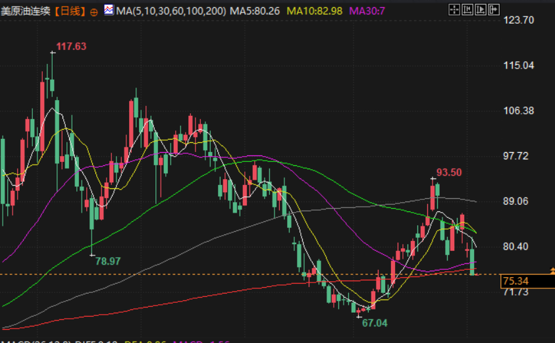Click the 89.06 price axis label
This screenshot has width=555, height=343.
[x=515, y=201]
